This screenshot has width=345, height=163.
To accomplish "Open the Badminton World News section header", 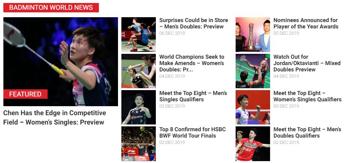I will pyautogui.click(x=51, y=7).
